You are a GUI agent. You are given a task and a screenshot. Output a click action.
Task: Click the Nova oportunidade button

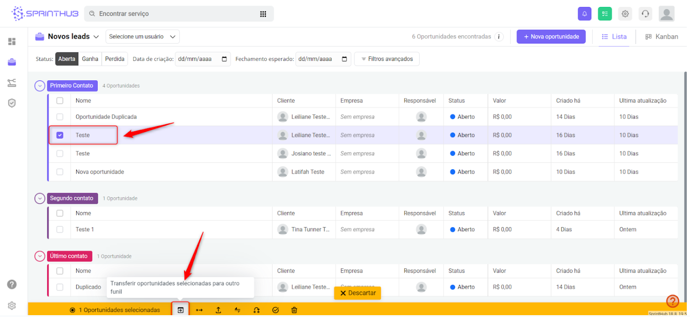551,37
